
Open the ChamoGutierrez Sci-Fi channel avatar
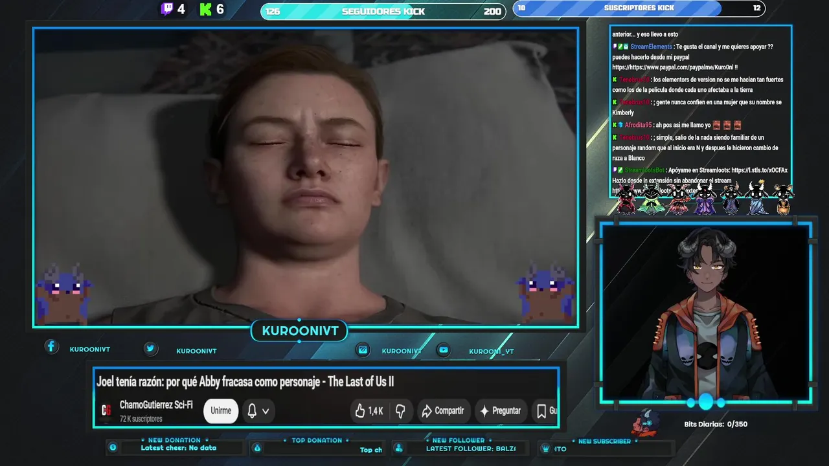106,410
